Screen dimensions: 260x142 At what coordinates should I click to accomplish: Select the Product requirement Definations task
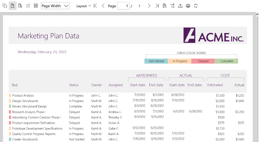[33, 123]
